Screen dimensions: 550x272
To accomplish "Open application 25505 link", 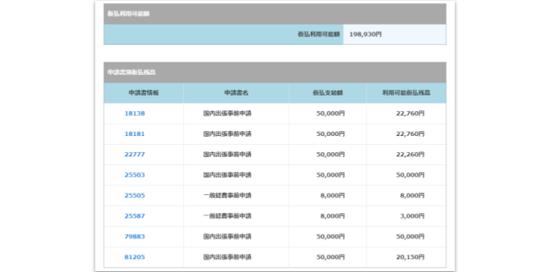I will point(135,196).
